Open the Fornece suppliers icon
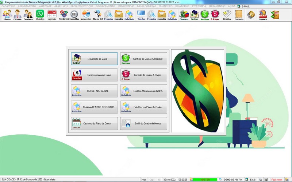The image size is (292, 182). pos(17,15)
